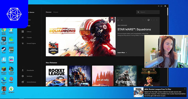Open the League of Legends desktop icon

pos(11,71)
